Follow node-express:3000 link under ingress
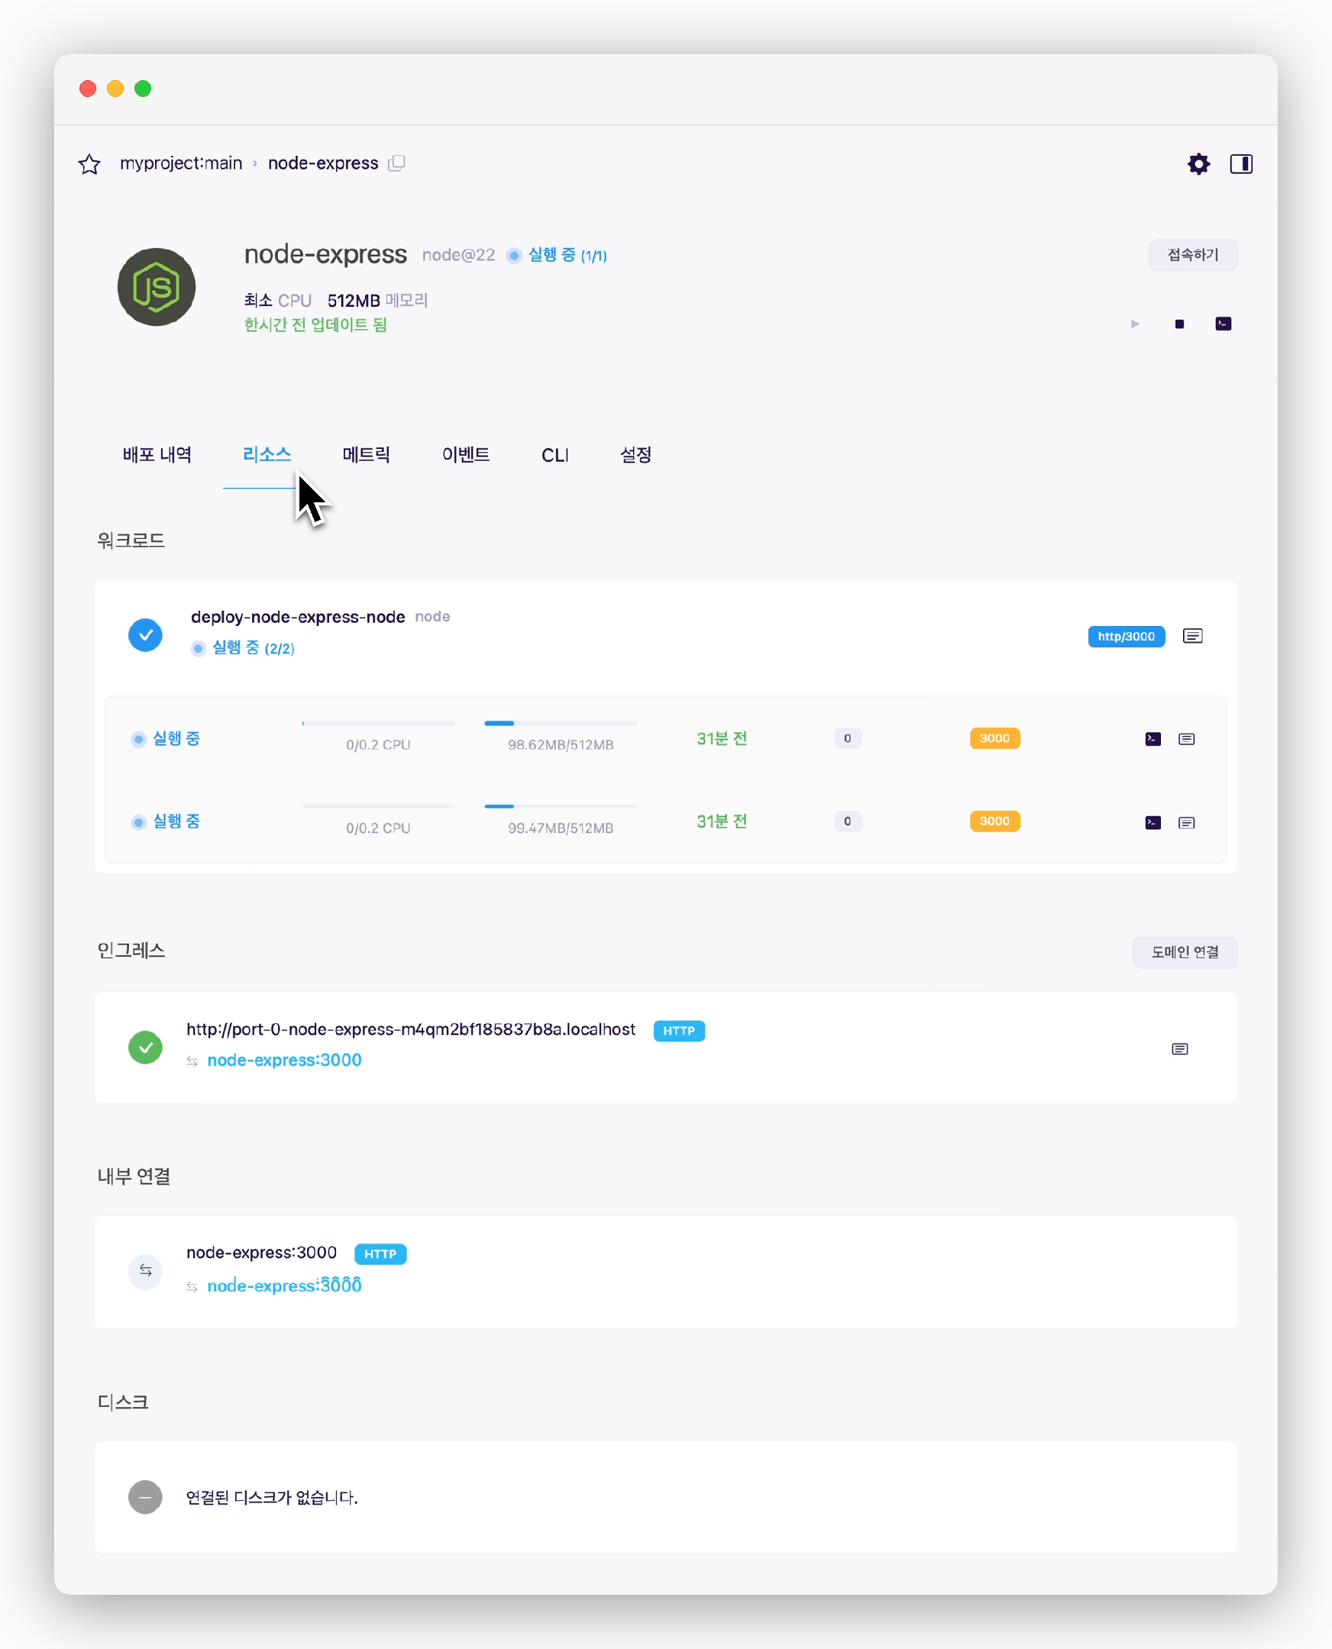This screenshot has width=1332, height=1649. (284, 1060)
